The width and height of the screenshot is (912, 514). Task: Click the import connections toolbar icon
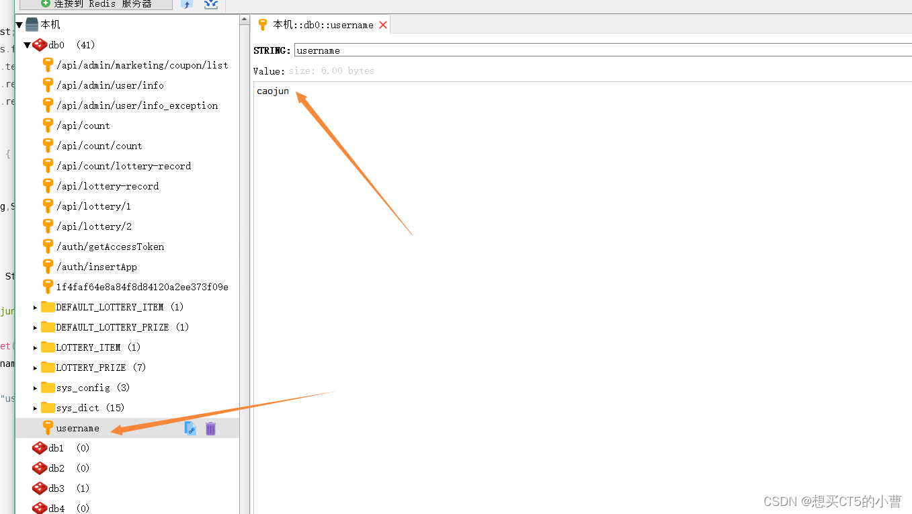point(187,4)
